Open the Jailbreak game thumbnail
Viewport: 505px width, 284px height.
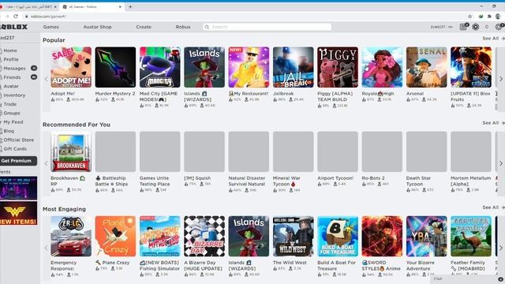[293, 67]
